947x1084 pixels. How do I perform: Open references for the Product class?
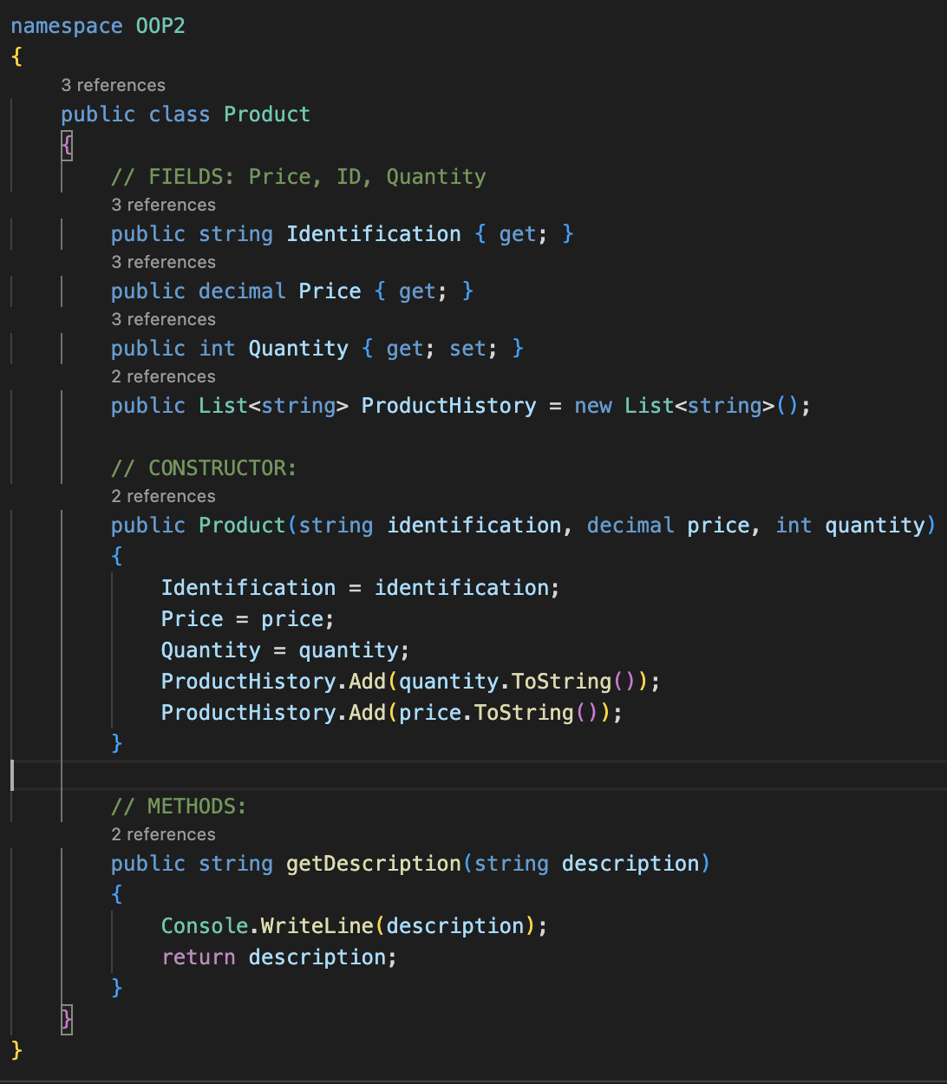click(113, 85)
